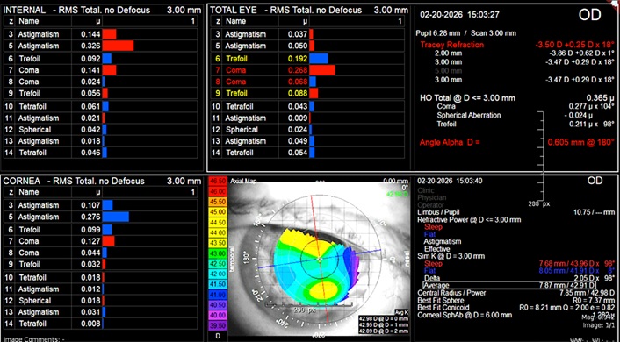620x342 pixels.
Task: Select Internal Coma row valued 0.024
Action: [100, 82]
